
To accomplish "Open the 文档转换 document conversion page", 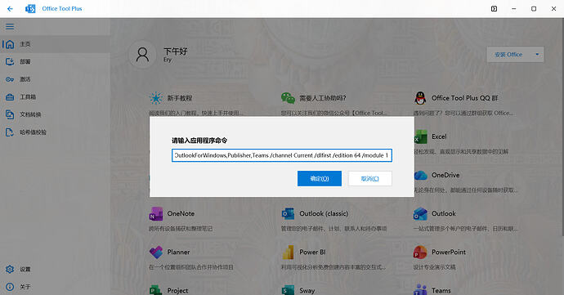I will click(x=55, y=114).
